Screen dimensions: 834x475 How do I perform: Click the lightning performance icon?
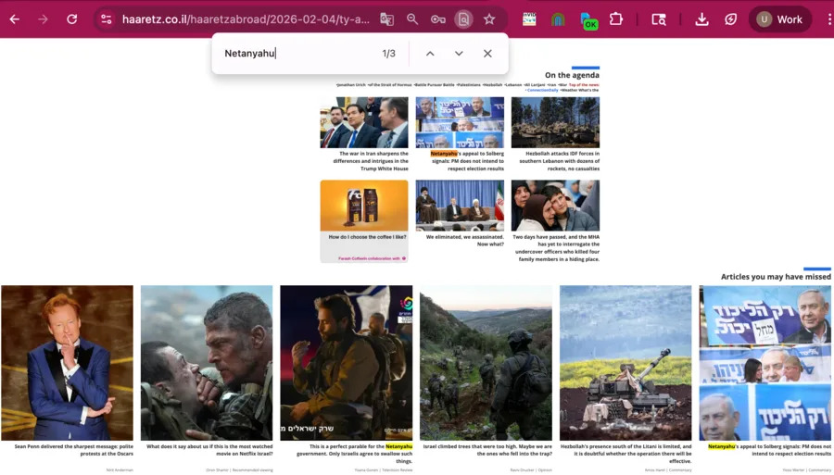click(730, 19)
